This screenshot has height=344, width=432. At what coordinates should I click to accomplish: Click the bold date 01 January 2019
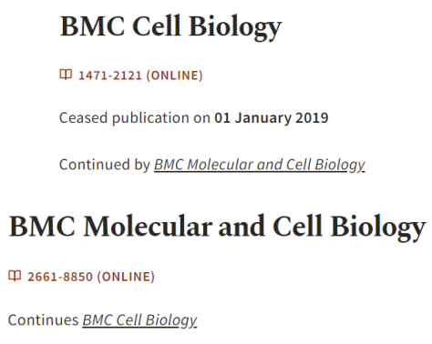[x=272, y=118]
